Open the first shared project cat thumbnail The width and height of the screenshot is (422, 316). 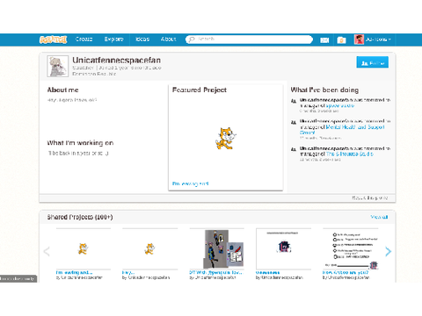pos(84,248)
